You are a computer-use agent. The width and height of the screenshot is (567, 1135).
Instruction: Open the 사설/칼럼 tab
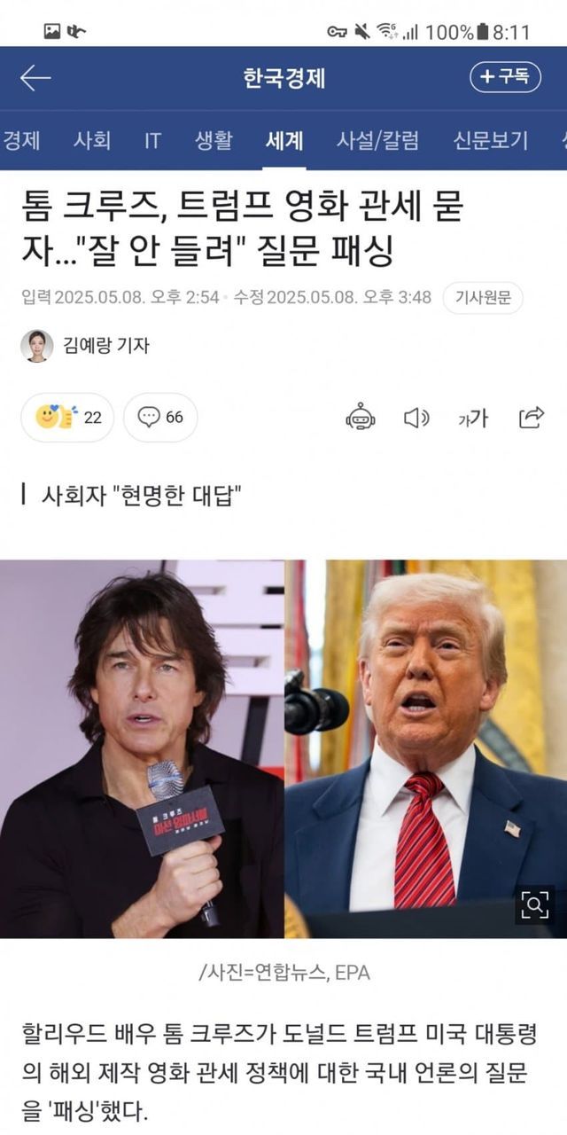pyautogui.click(x=377, y=140)
